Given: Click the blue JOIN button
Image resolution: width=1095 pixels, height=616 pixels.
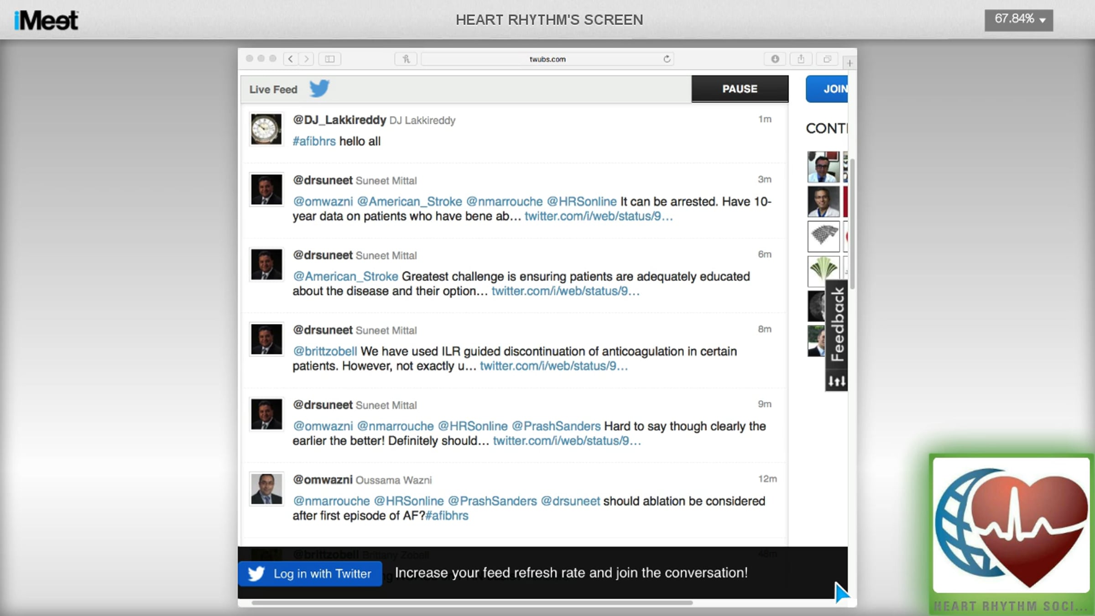Looking at the screenshot, I should (x=827, y=89).
